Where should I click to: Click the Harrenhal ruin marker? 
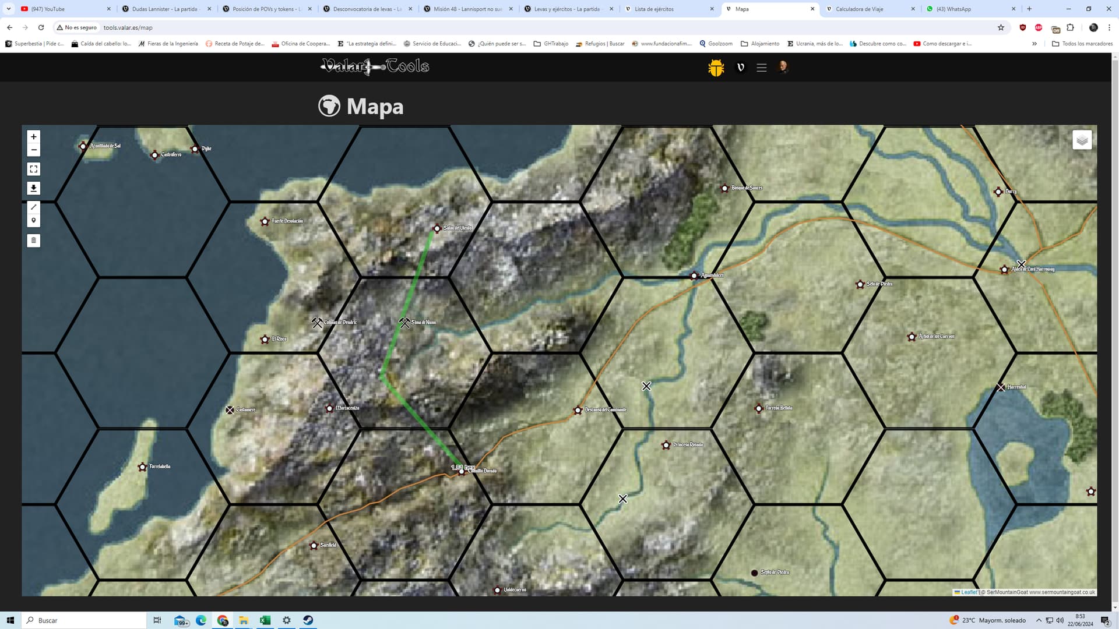[1001, 387]
